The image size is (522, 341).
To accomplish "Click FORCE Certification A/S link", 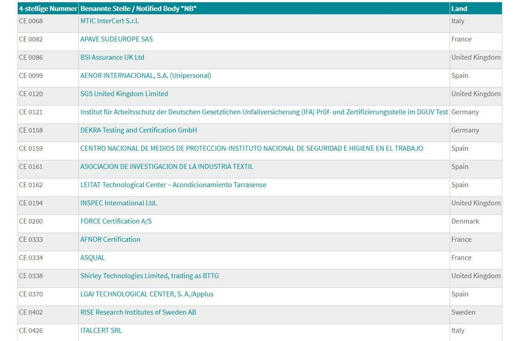I will (116, 221).
